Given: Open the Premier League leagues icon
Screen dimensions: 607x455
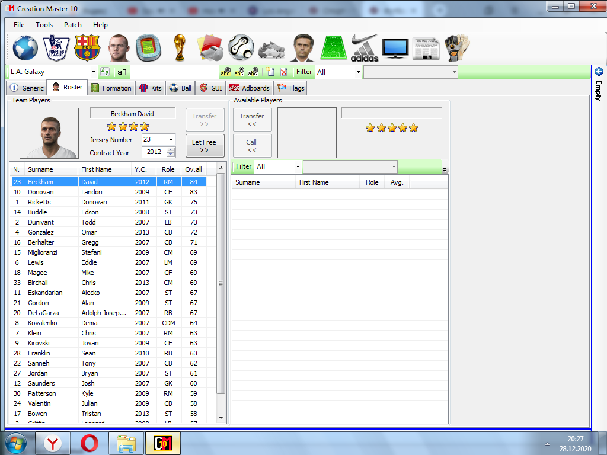Looking at the screenshot, I should [x=56, y=47].
